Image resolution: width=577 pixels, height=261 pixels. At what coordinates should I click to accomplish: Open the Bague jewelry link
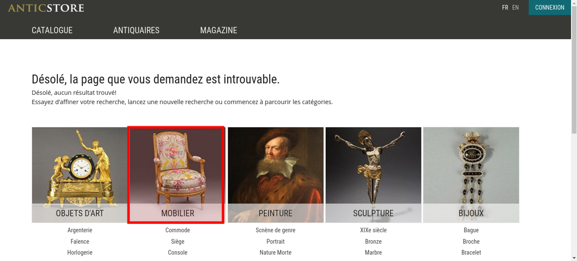pyautogui.click(x=471, y=230)
